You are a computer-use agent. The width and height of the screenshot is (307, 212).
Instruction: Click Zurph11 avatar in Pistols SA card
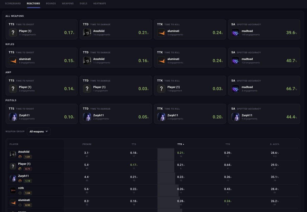coord(235,117)
